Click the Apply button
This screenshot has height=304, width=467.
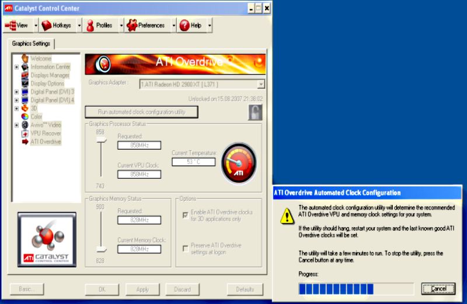point(142,289)
